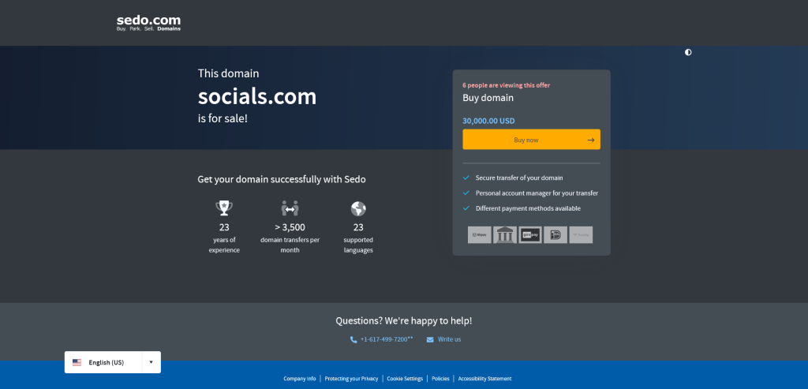Click the sedo.com logo
This screenshot has width=808, height=389.
148,23
